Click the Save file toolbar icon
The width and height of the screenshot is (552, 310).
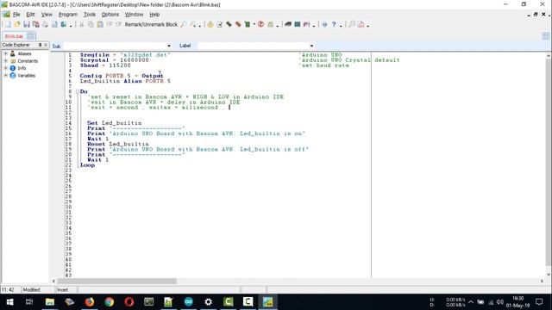click(x=27, y=24)
